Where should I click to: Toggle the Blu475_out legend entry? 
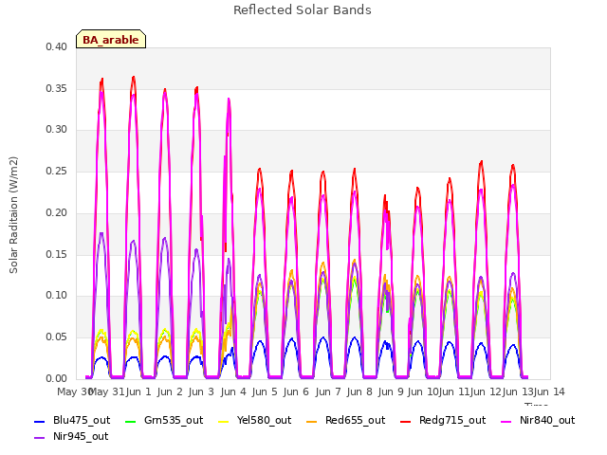(x=72, y=421)
